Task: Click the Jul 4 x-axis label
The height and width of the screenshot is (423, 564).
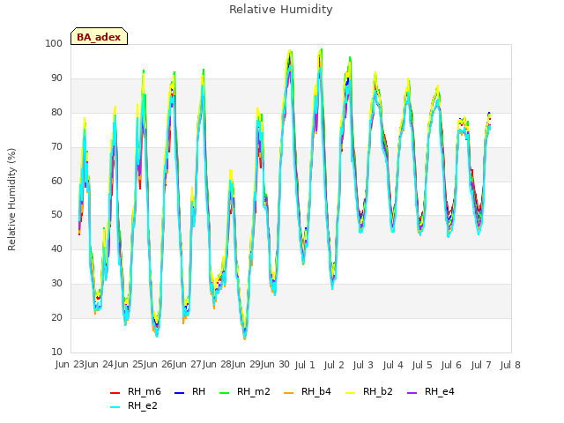Action: pos(393,366)
